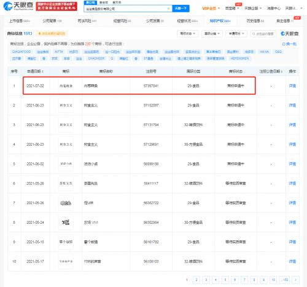Click the blue 天眼一下 search button
The width and height of the screenshot is (307, 287).
181,9
